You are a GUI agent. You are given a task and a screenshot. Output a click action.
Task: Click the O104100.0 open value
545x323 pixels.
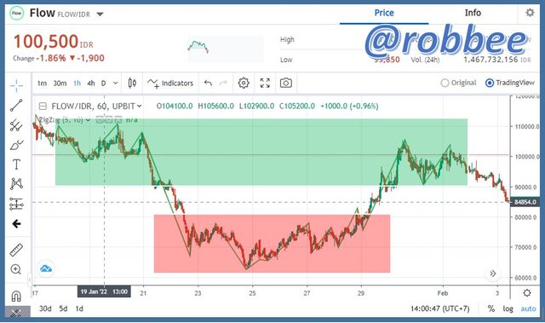[174, 106]
